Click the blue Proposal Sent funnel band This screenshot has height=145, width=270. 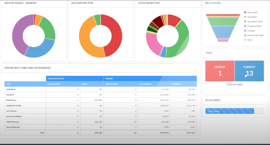223,32
